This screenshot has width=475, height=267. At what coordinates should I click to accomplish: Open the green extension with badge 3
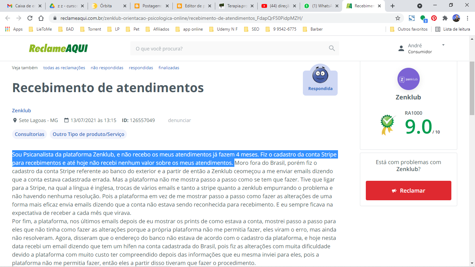tap(423, 18)
